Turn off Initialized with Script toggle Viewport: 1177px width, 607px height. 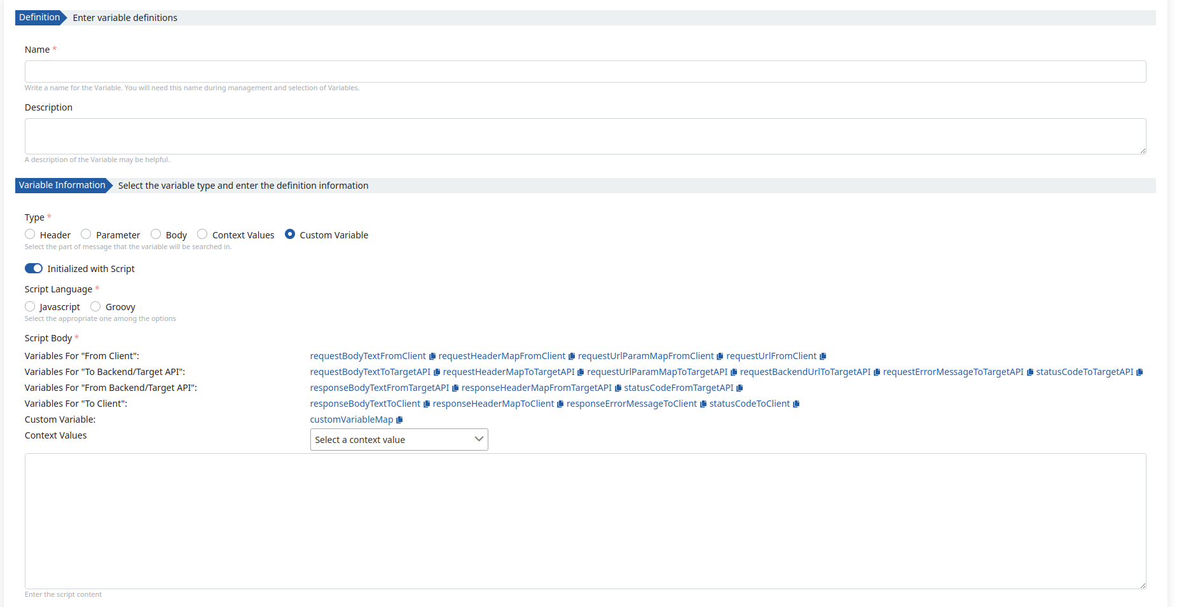point(34,268)
